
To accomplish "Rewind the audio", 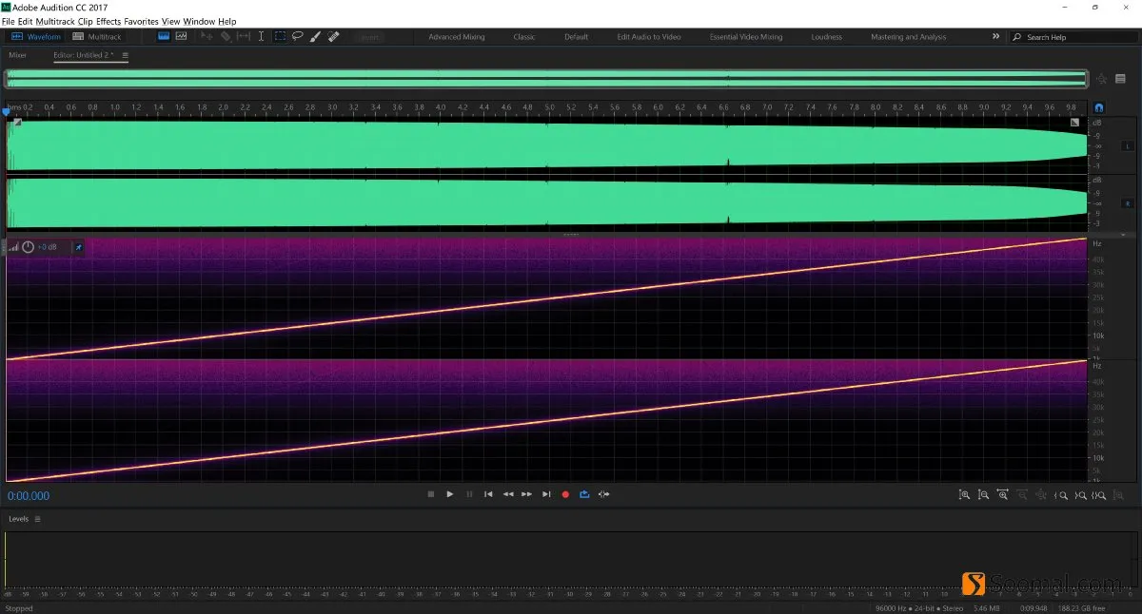I will coord(508,494).
